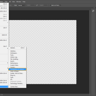The image size is (96, 96).
Task: Expand panels with the double-arrow icon
Action: [x=94, y=8]
